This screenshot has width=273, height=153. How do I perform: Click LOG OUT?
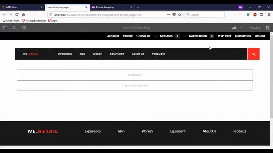coord(260,36)
